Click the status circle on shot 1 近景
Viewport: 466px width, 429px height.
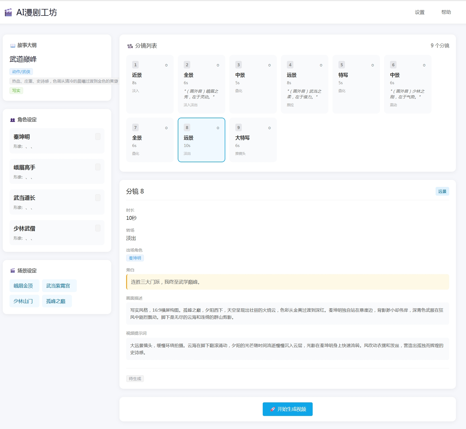166,65
